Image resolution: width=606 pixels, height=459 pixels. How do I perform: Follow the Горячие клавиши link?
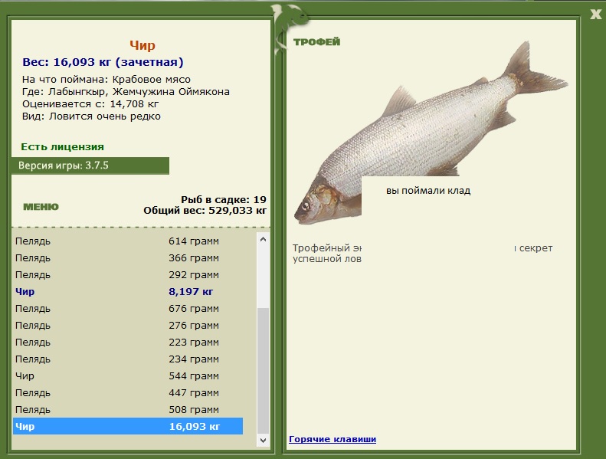[x=332, y=439]
